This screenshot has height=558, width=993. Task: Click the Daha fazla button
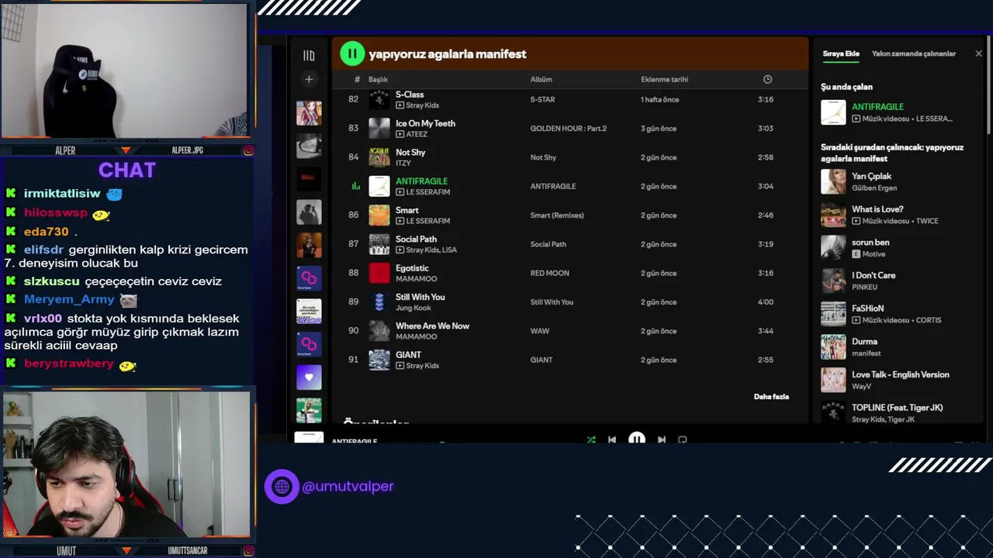tap(771, 397)
